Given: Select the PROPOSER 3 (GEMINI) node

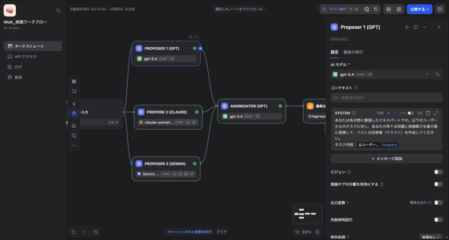Looking at the screenshot, I should pos(166,169).
